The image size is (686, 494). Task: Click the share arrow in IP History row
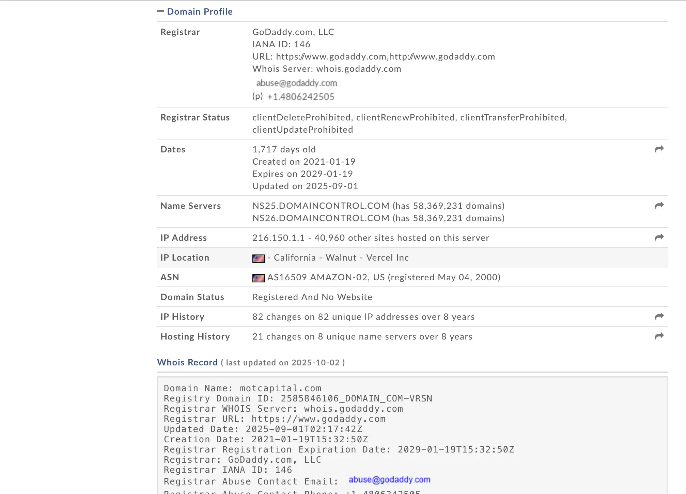pos(659,316)
